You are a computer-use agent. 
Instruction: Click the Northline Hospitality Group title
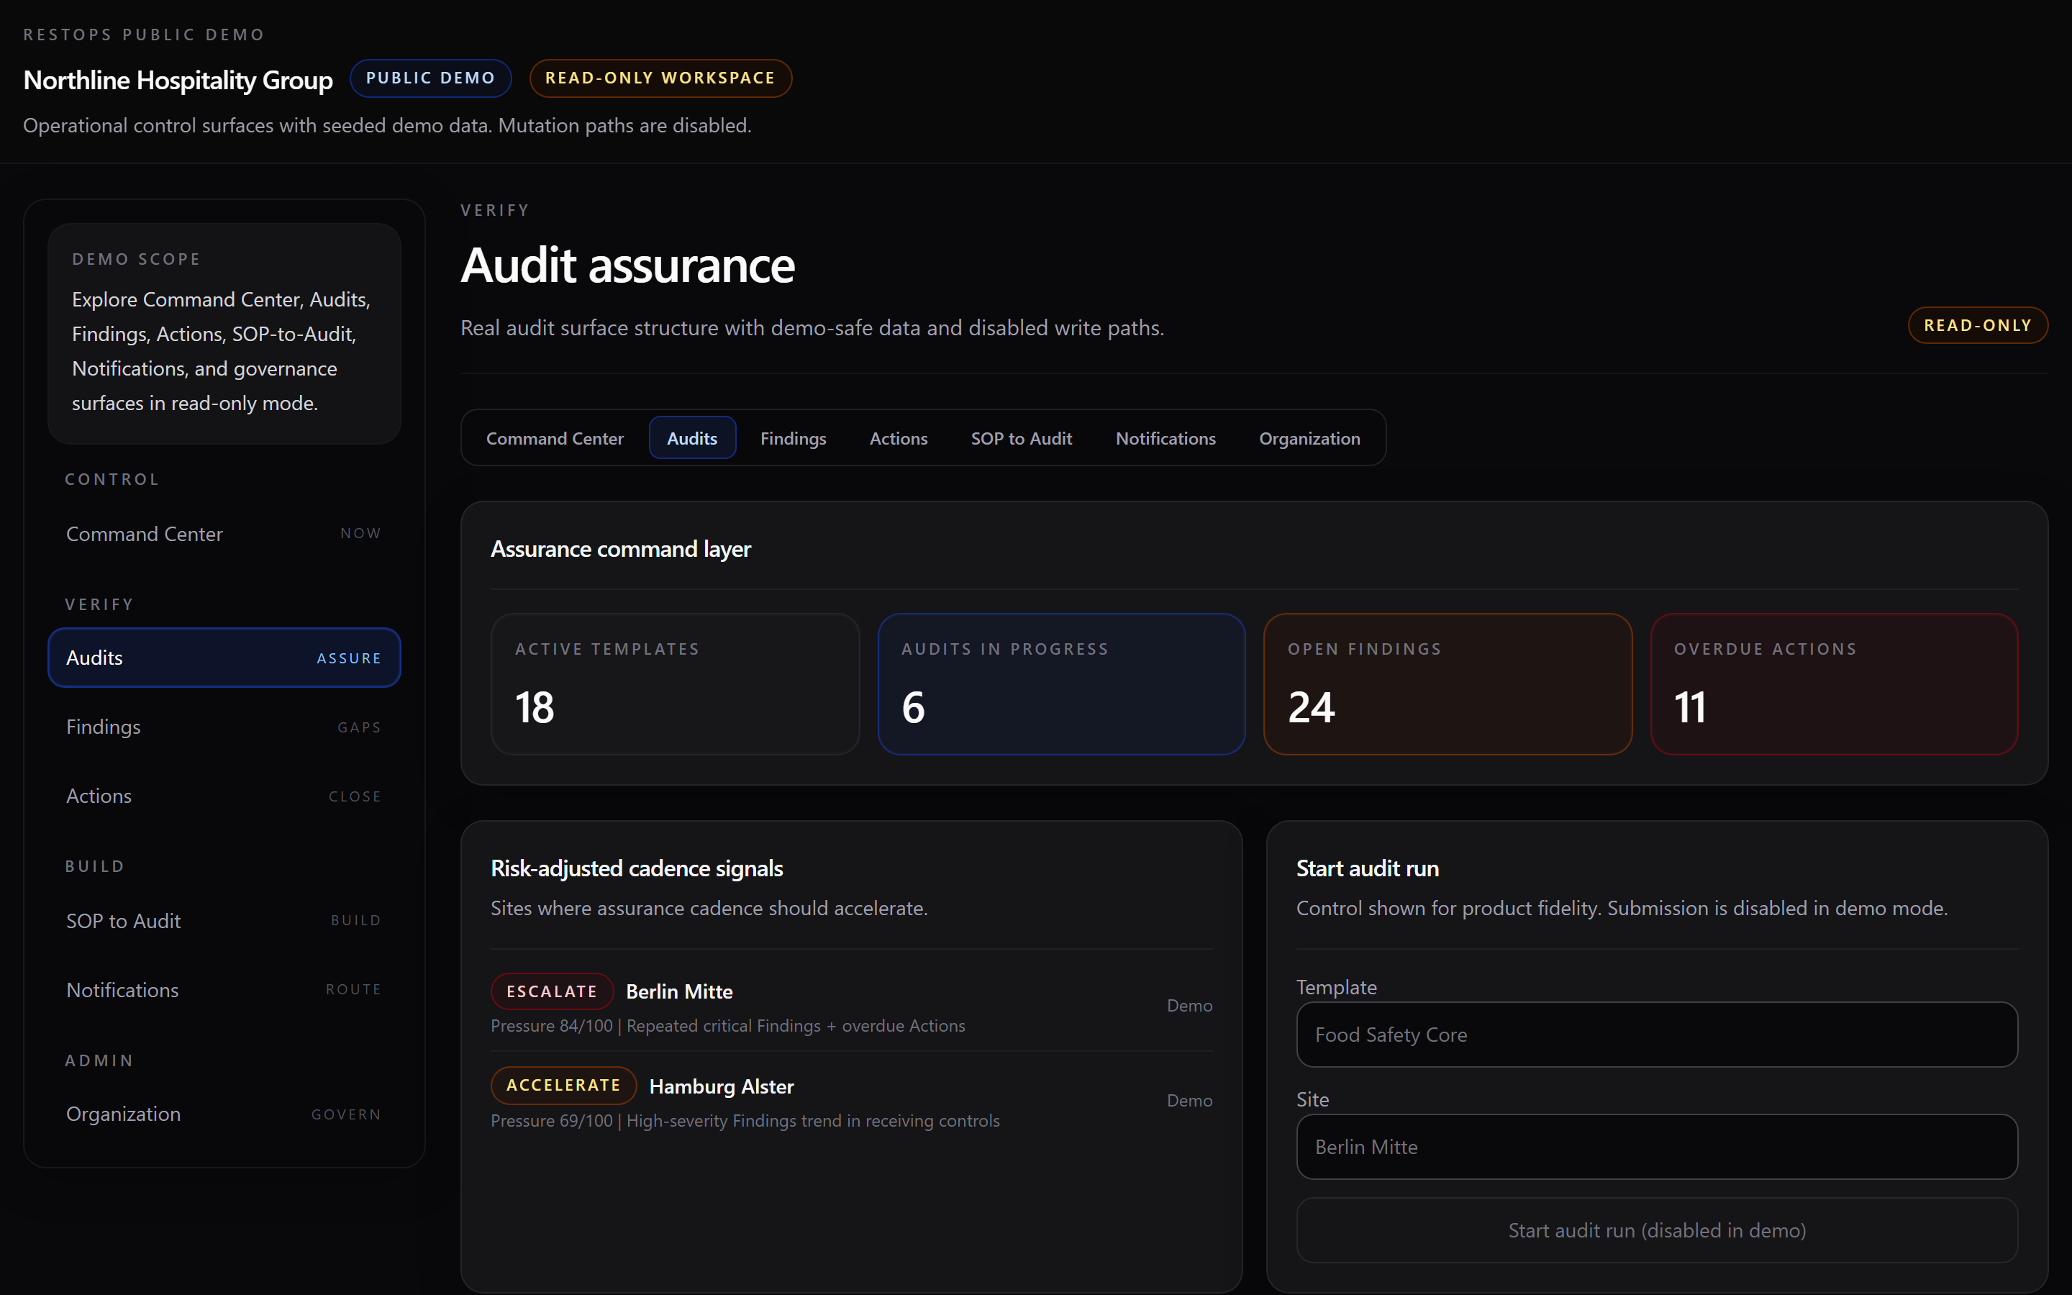point(178,80)
